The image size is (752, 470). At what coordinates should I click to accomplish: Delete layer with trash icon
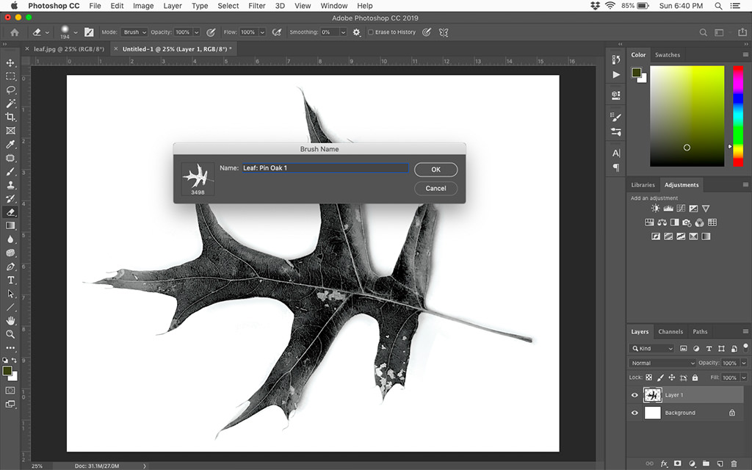click(x=734, y=463)
